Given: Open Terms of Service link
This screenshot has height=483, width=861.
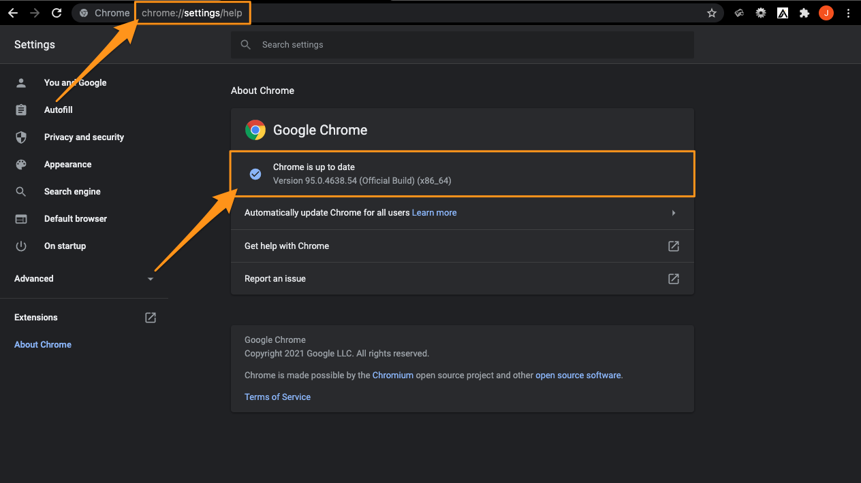Looking at the screenshot, I should coord(277,397).
